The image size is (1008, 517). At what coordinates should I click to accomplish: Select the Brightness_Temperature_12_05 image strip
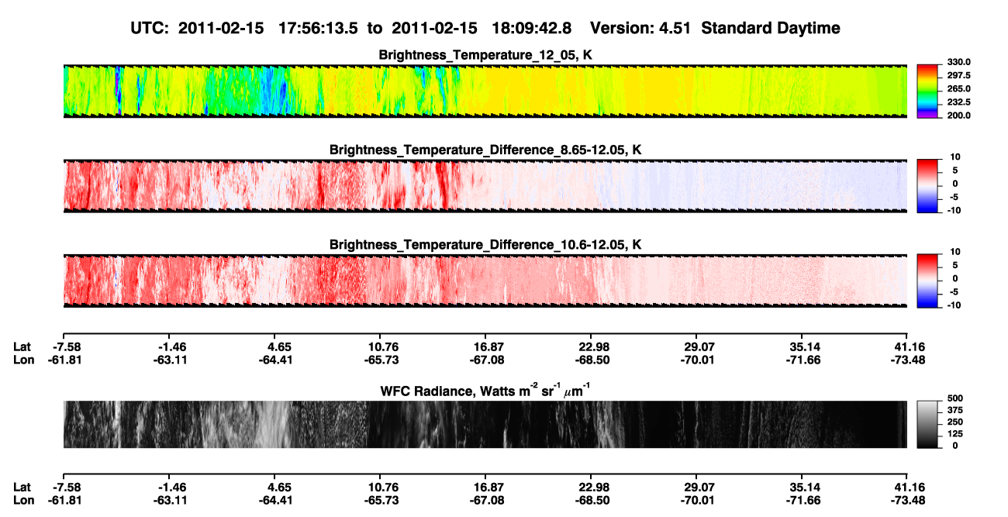(x=485, y=91)
